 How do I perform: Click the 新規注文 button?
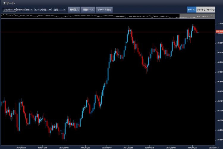point(74,10)
